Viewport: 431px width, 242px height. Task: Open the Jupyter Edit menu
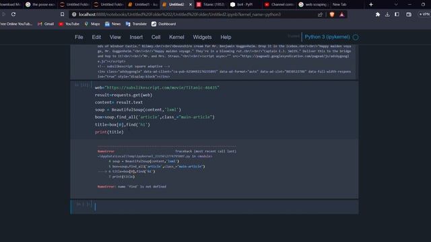96,37
